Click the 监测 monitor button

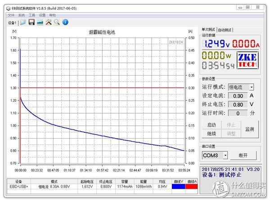click(x=249, y=129)
